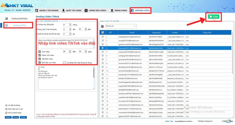The width and height of the screenshot is (235, 125).
Task: Click the Cookie column header
Action: [175, 33]
